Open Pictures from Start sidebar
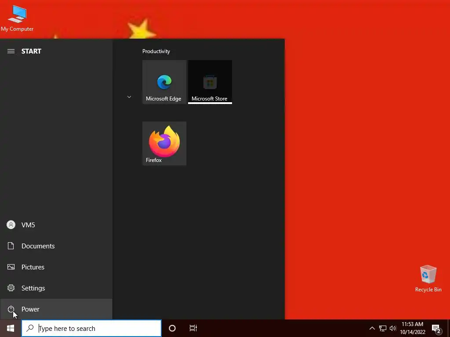The image size is (450, 337). 56,267
